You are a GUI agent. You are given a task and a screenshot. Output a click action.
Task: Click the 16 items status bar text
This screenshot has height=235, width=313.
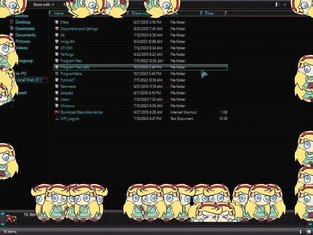[10, 232]
